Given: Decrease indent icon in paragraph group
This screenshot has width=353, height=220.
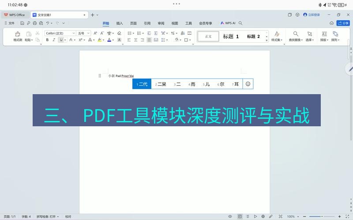Looking at the screenshot, I should (x=149, y=33).
